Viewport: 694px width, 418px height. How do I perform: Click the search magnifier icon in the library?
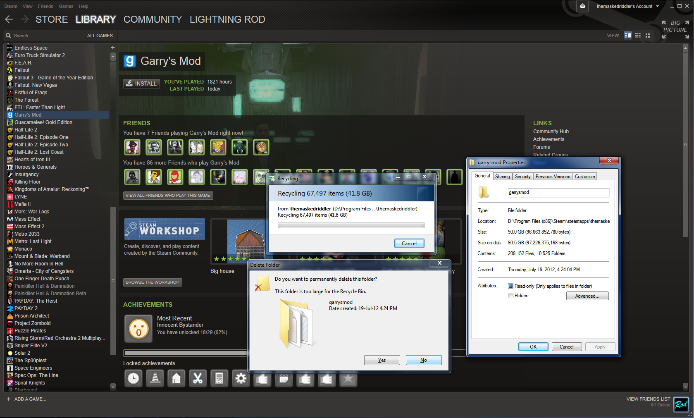pos(8,36)
